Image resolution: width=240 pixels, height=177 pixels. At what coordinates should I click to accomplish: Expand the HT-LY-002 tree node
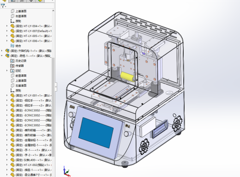(x=7, y=165)
